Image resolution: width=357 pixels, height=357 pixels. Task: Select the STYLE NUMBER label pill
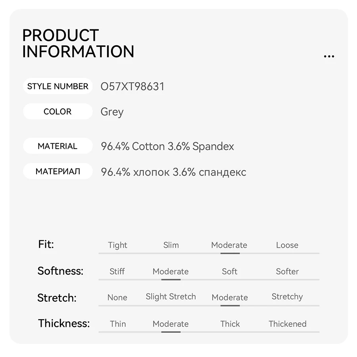pyautogui.click(x=58, y=86)
